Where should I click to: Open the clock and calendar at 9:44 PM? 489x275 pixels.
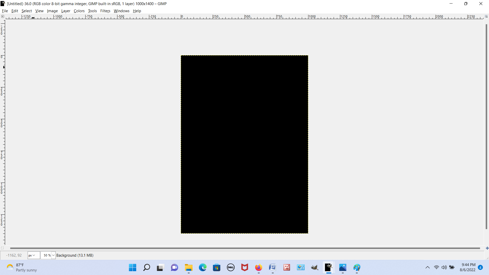(468, 268)
